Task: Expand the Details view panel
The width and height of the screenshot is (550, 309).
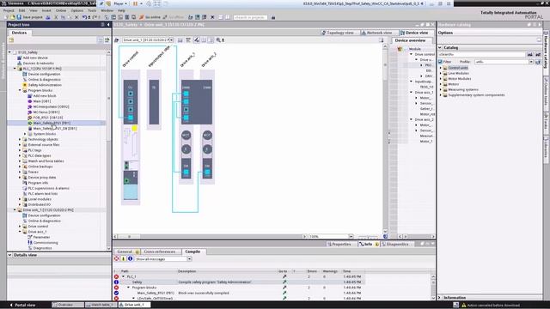Action: 9,255
